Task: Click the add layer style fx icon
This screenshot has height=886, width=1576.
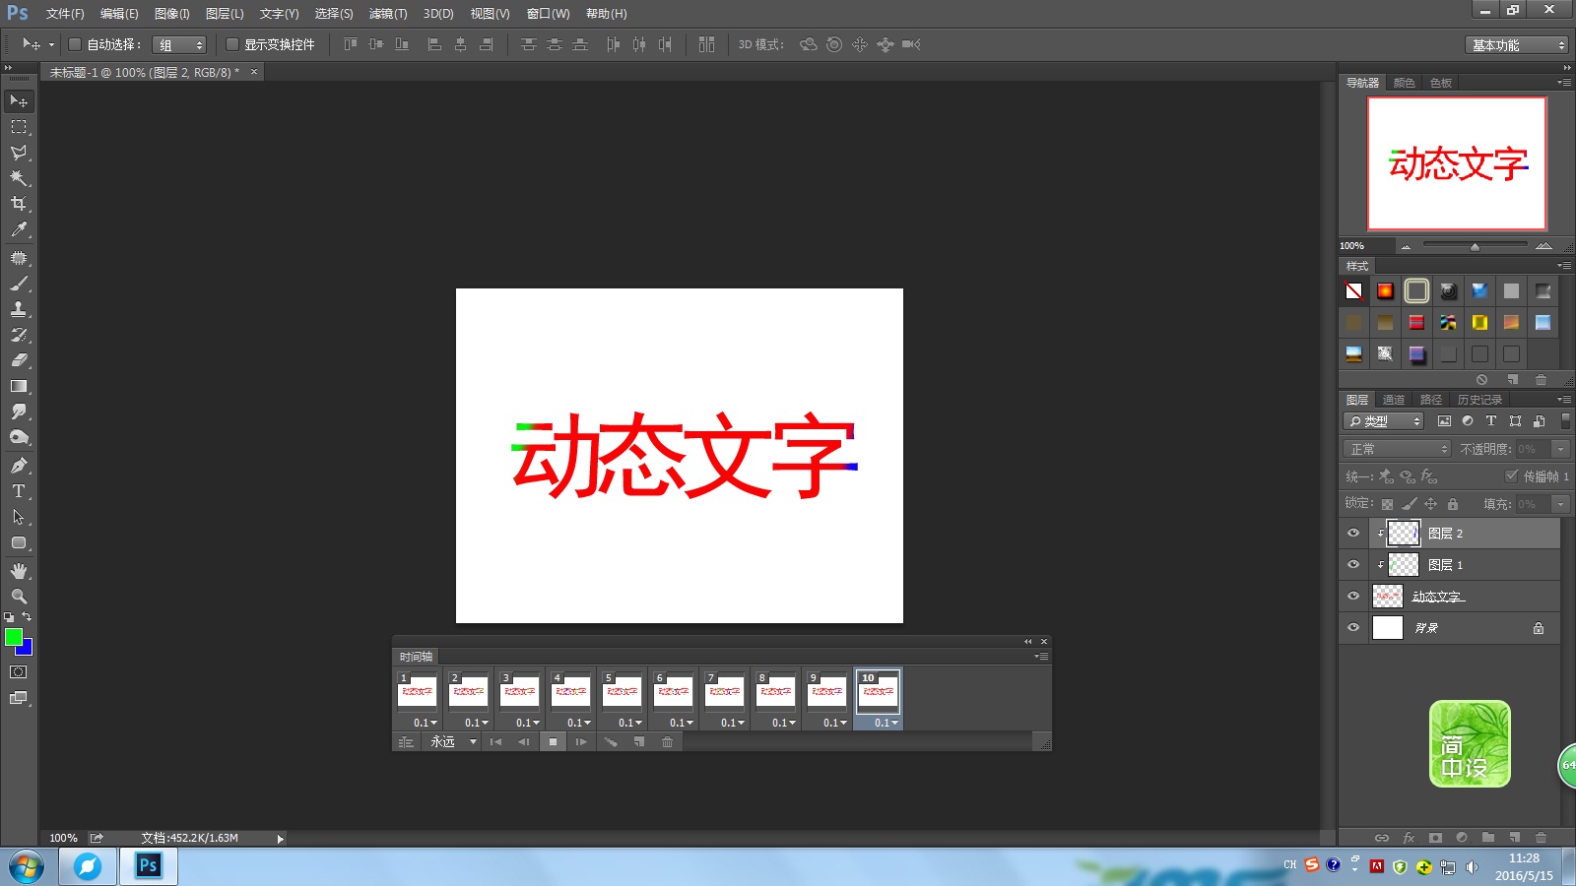Action: click(x=1409, y=838)
